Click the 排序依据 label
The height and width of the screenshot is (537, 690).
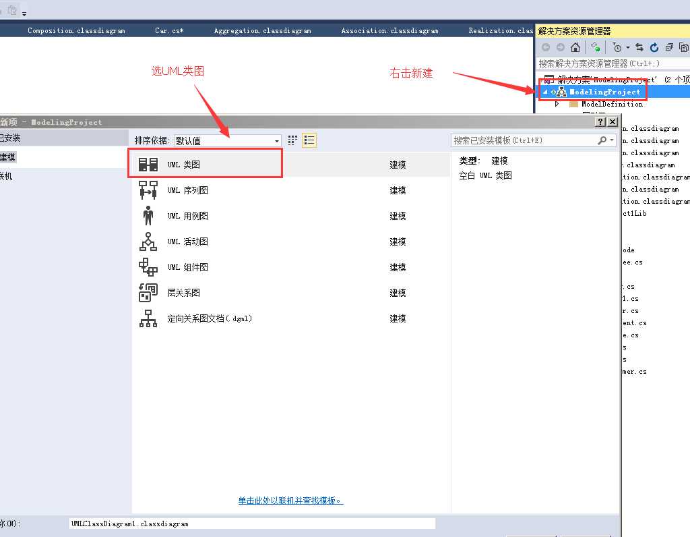tap(152, 140)
